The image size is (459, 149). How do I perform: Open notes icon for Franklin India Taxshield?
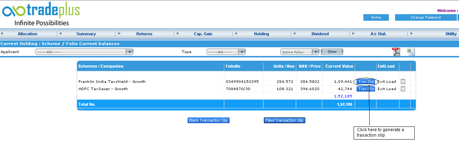click(x=403, y=81)
